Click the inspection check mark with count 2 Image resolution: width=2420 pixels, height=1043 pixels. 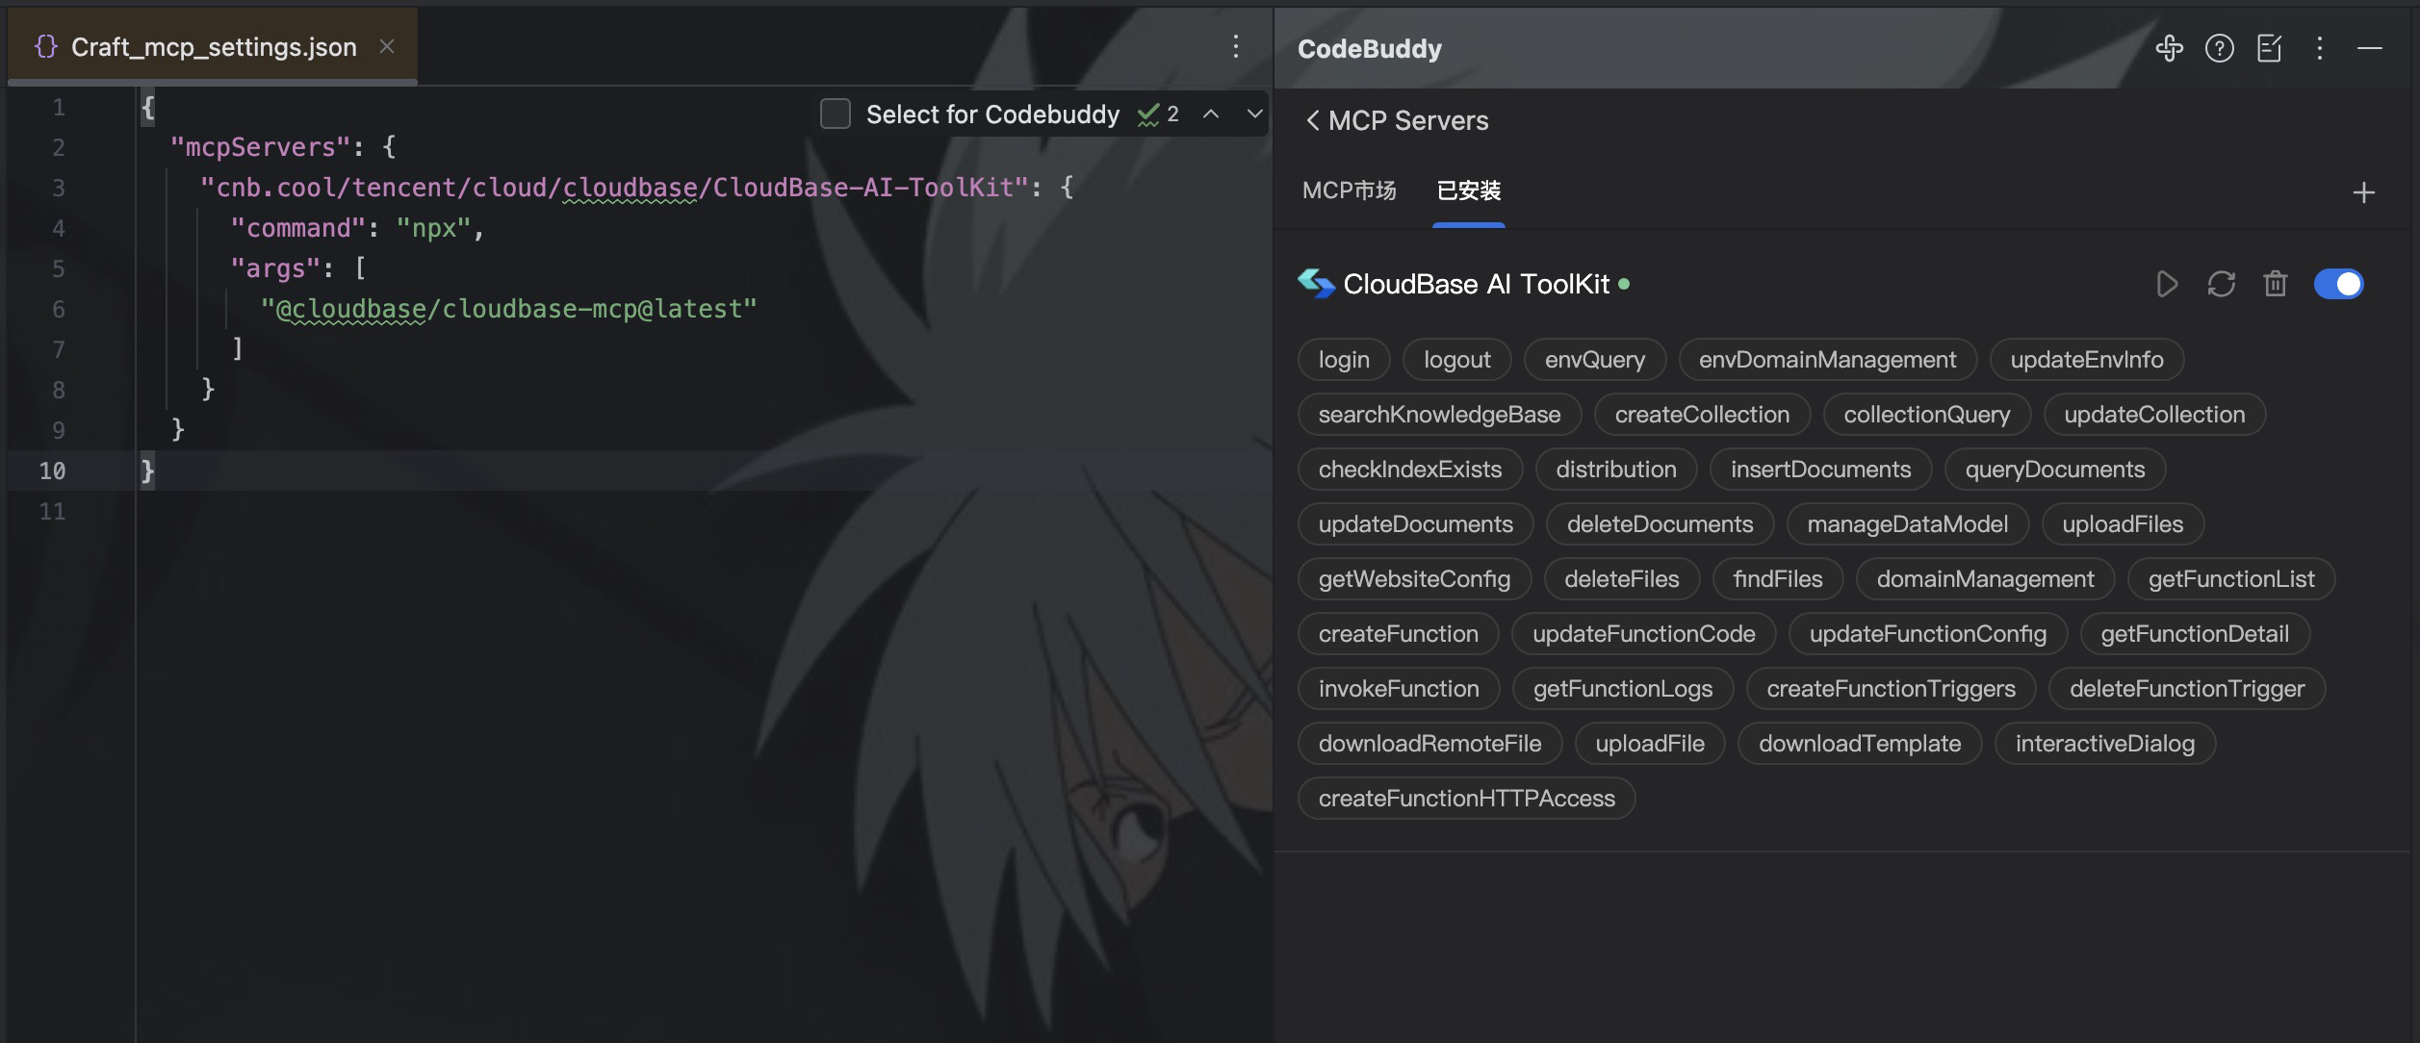pyautogui.click(x=1158, y=114)
